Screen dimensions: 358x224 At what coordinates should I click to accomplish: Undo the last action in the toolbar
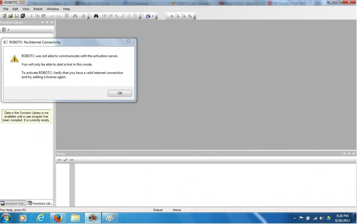(x=52, y=16)
